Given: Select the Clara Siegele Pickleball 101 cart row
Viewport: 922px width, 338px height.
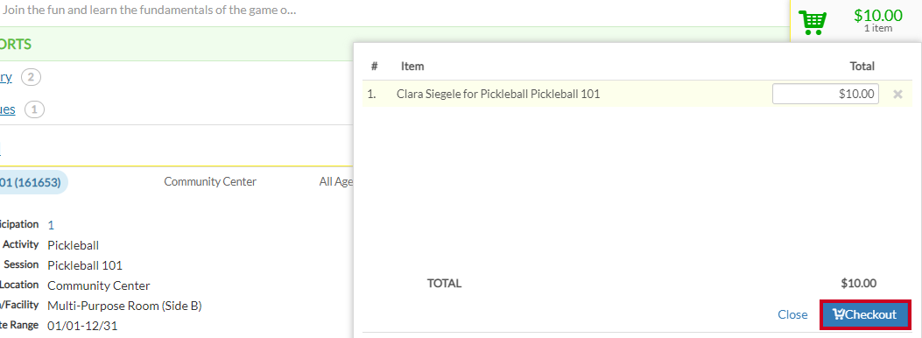Looking at the screenshot, I should [x=635, y=94].
